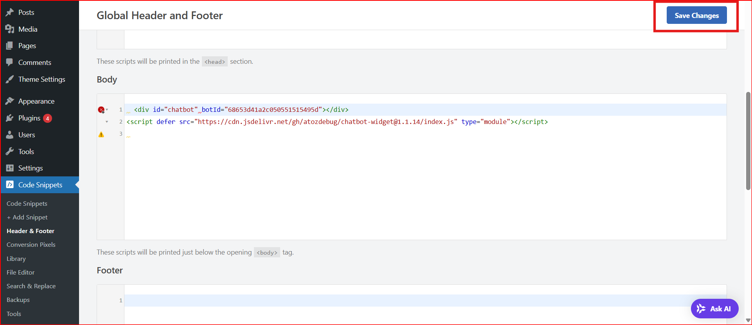Click the Global Header and Footer title

point(160,15)
